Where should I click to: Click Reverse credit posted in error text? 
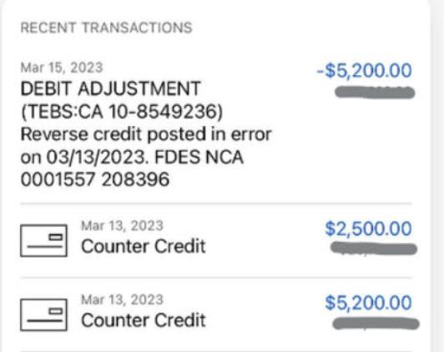(146, 134)
